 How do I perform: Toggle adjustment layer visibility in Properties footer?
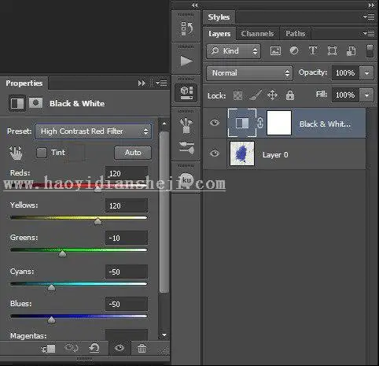[x=120, y=348]
